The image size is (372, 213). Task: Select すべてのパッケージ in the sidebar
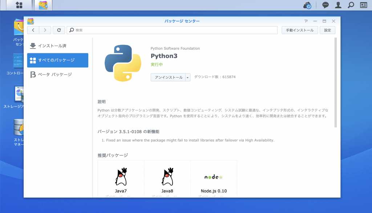tap(57, 60)
